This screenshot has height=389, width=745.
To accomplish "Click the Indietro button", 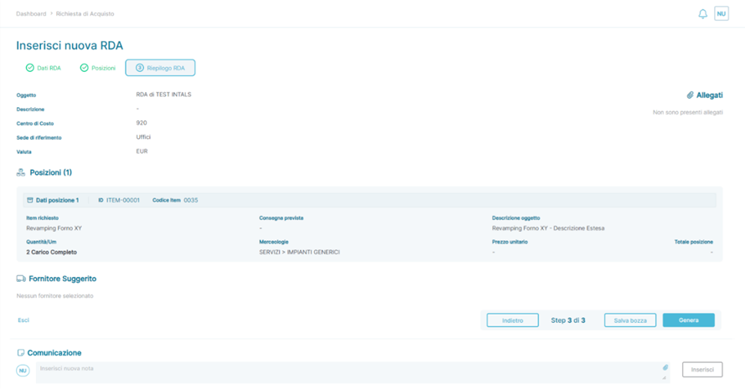I will coord(513,320).
